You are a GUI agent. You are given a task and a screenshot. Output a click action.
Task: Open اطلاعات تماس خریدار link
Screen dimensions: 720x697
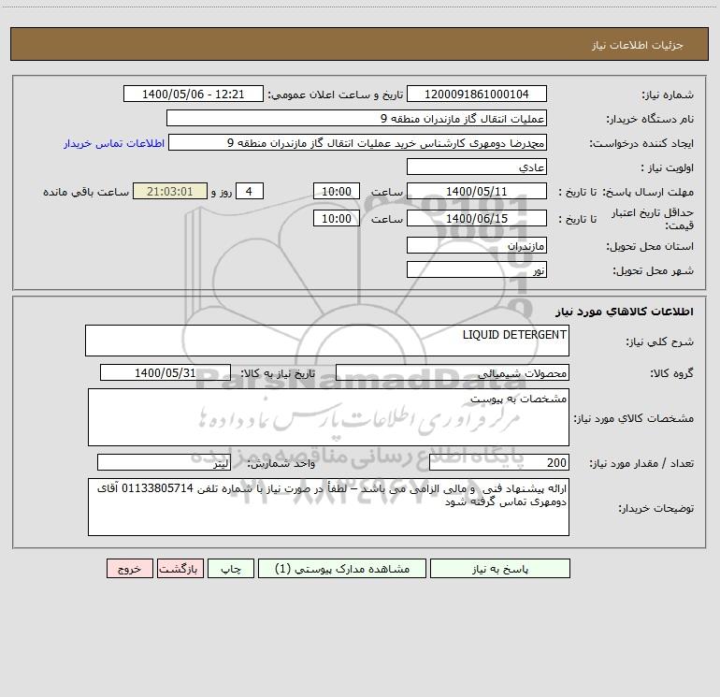pos(114,143)
